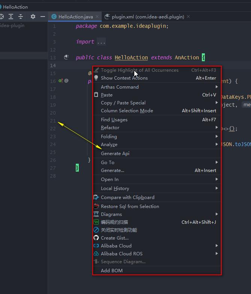Viewport: 251px width, 294px height.
Task: Click the Diagrams menu icon
Action: [96, 214]
